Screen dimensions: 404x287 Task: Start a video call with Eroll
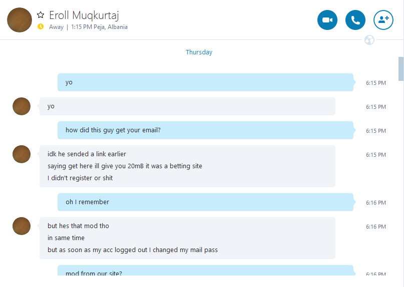click(x=327, y=20)
